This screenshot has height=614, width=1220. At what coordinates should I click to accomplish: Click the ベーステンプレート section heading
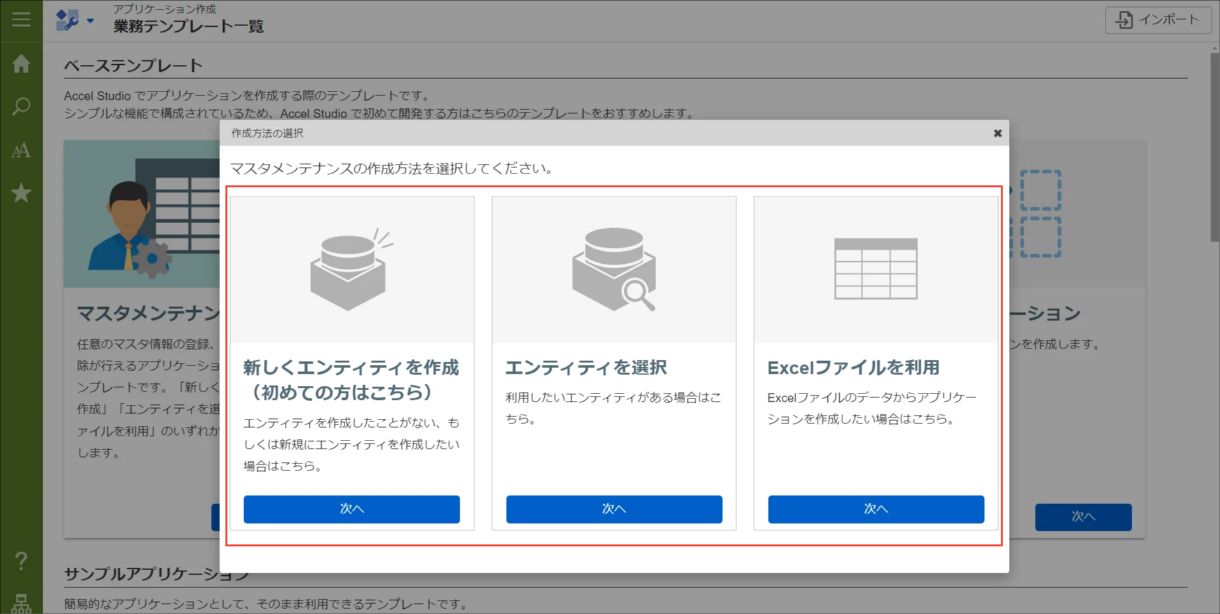click(x=133, y=65)
